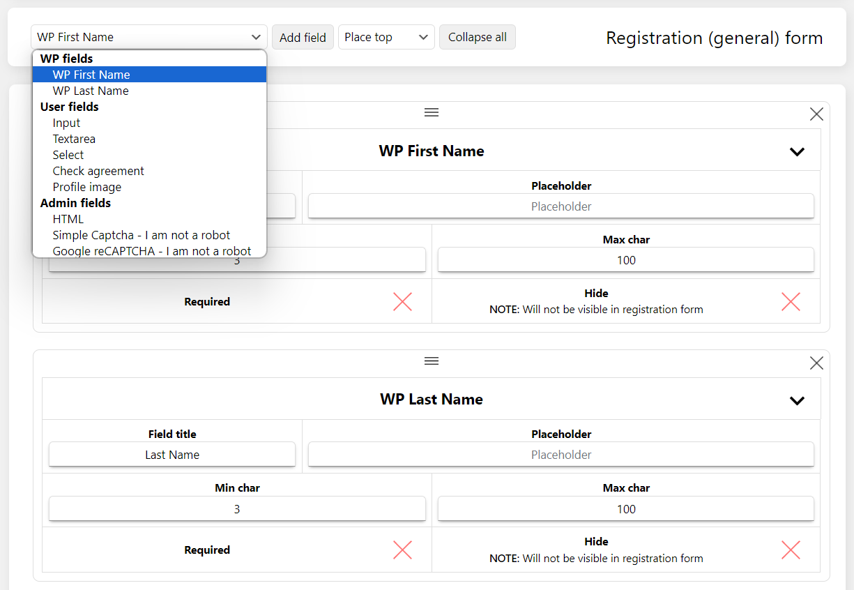This screenshot has height=590, width=854.
Task: Select Google reCAPTCHA - I am not a robot
Action: [149, 250]
